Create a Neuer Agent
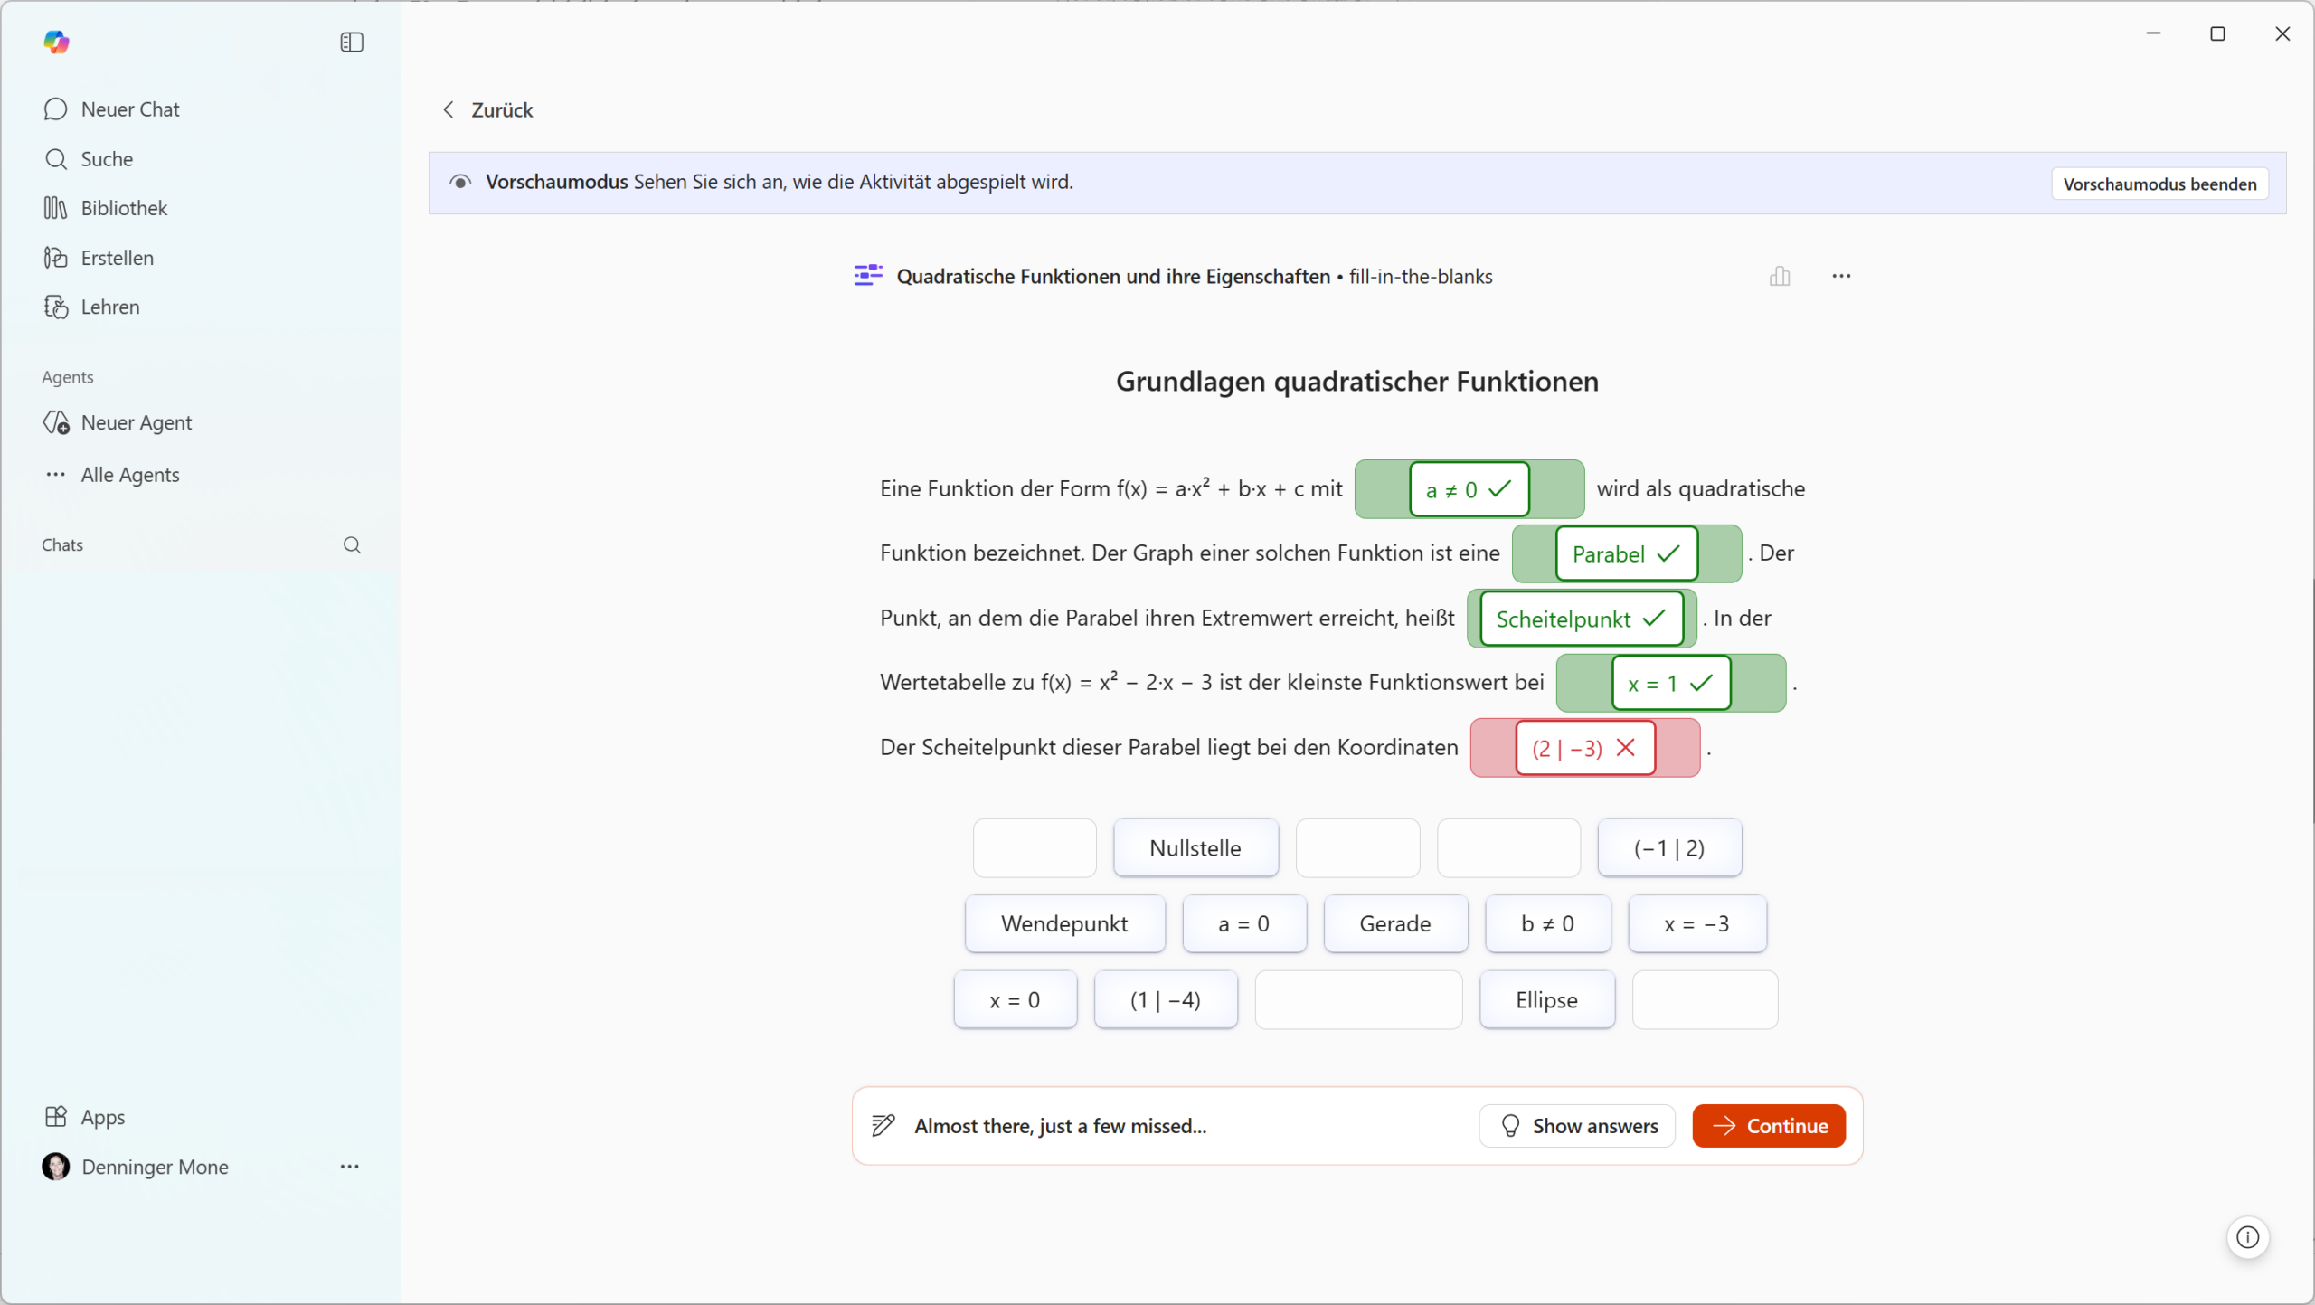This screenshot has height=1305, width=2315. pyautogui.click(x=136, y=422)
